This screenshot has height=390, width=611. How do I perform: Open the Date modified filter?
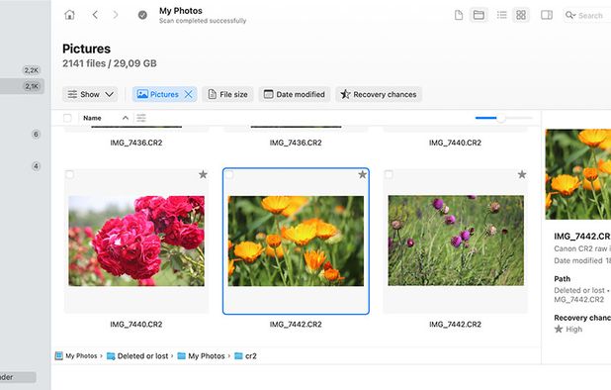point(295,94)
